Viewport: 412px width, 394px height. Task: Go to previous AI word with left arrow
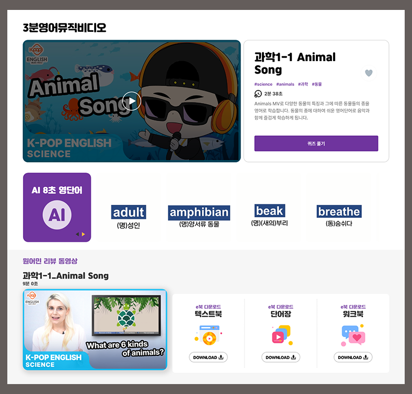coord(77,234)
